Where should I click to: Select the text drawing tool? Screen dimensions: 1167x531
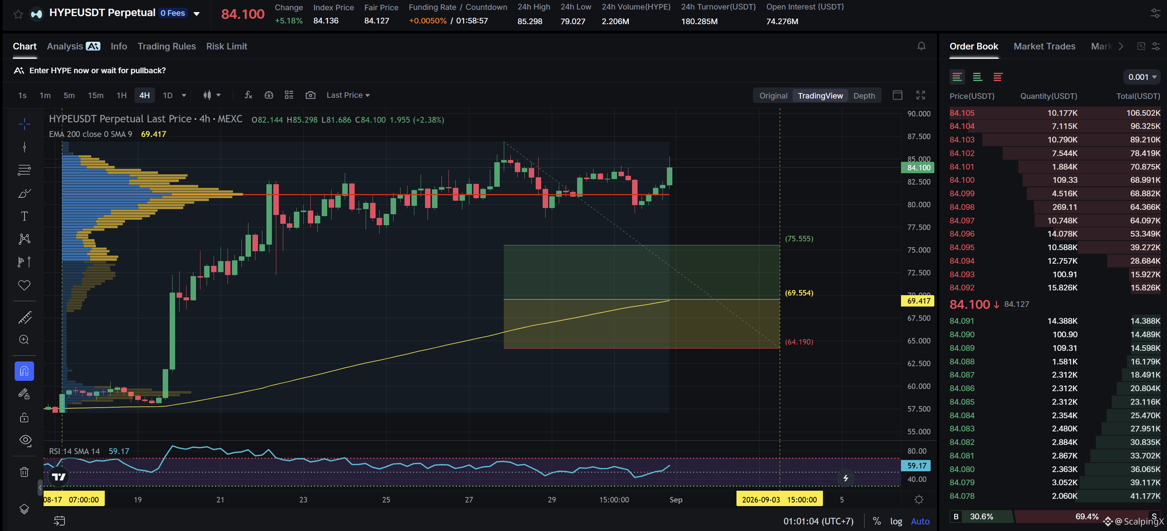[25, 216]
